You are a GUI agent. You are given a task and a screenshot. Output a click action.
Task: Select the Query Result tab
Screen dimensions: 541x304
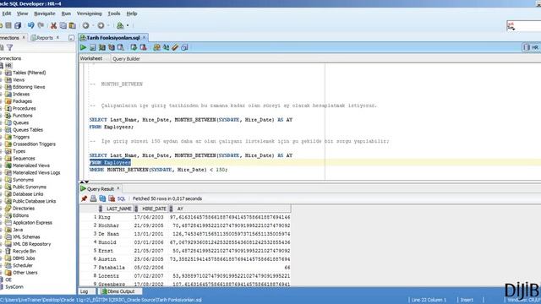tap(100, 189)
